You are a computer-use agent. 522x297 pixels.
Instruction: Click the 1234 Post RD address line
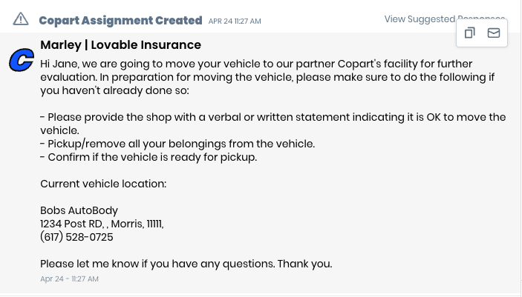click(102, 224)
